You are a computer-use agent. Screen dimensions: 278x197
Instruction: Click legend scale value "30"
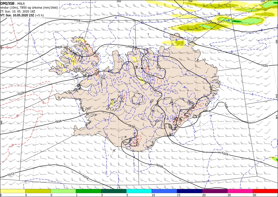click(229, 195)
